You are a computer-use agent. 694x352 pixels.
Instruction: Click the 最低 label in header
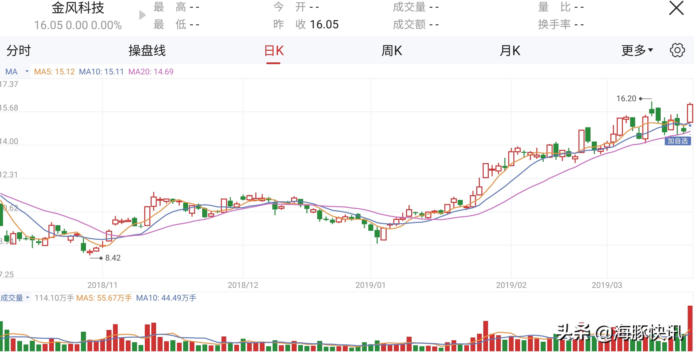pyautogui.click(x=170, y=25)
